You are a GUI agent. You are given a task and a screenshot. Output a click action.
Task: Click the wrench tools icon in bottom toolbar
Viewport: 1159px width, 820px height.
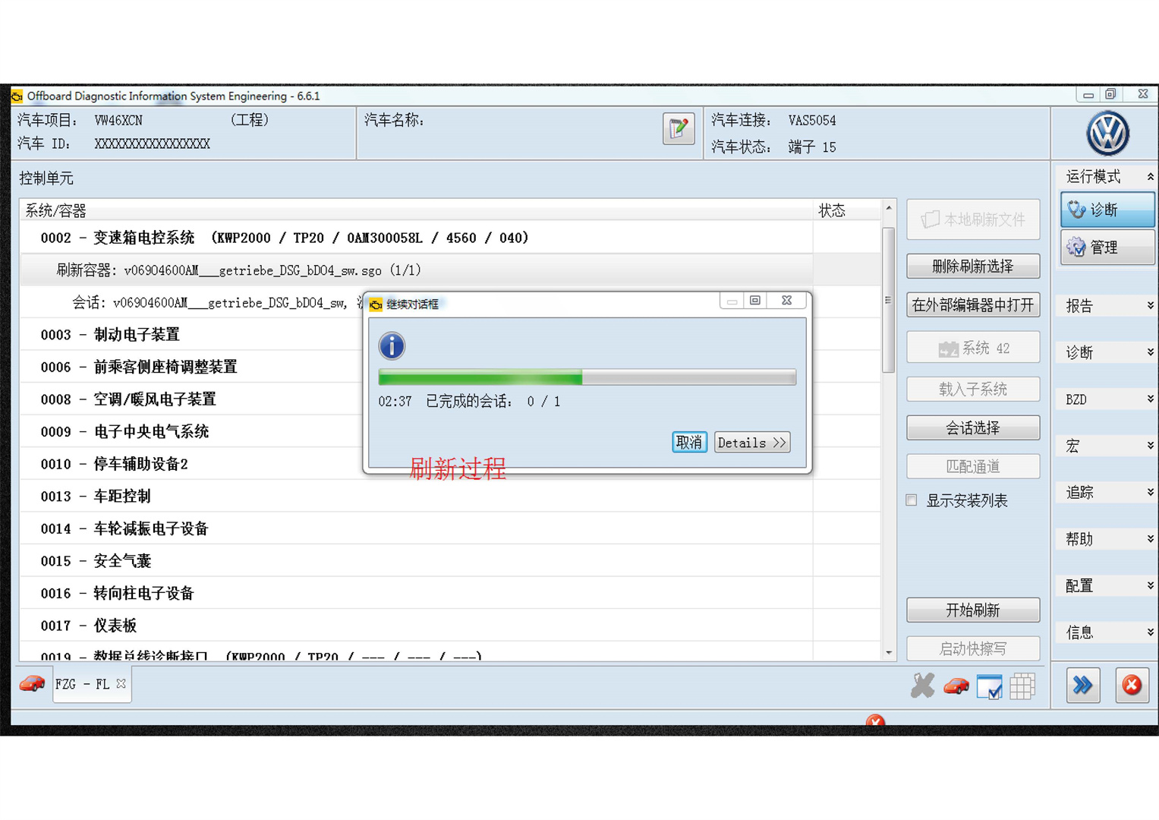coord(922,686)
